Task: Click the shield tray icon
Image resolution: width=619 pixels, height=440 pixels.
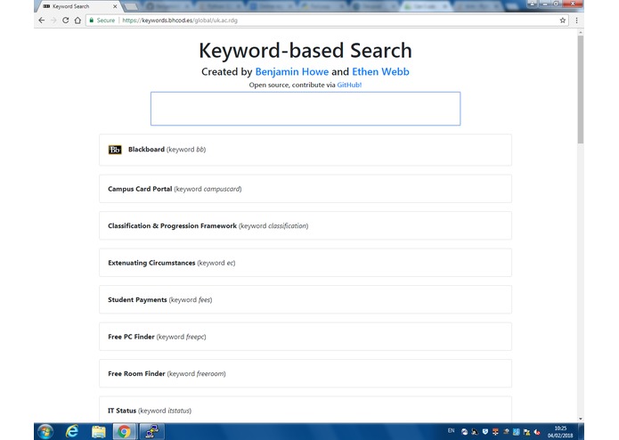Action: [485, 431]
